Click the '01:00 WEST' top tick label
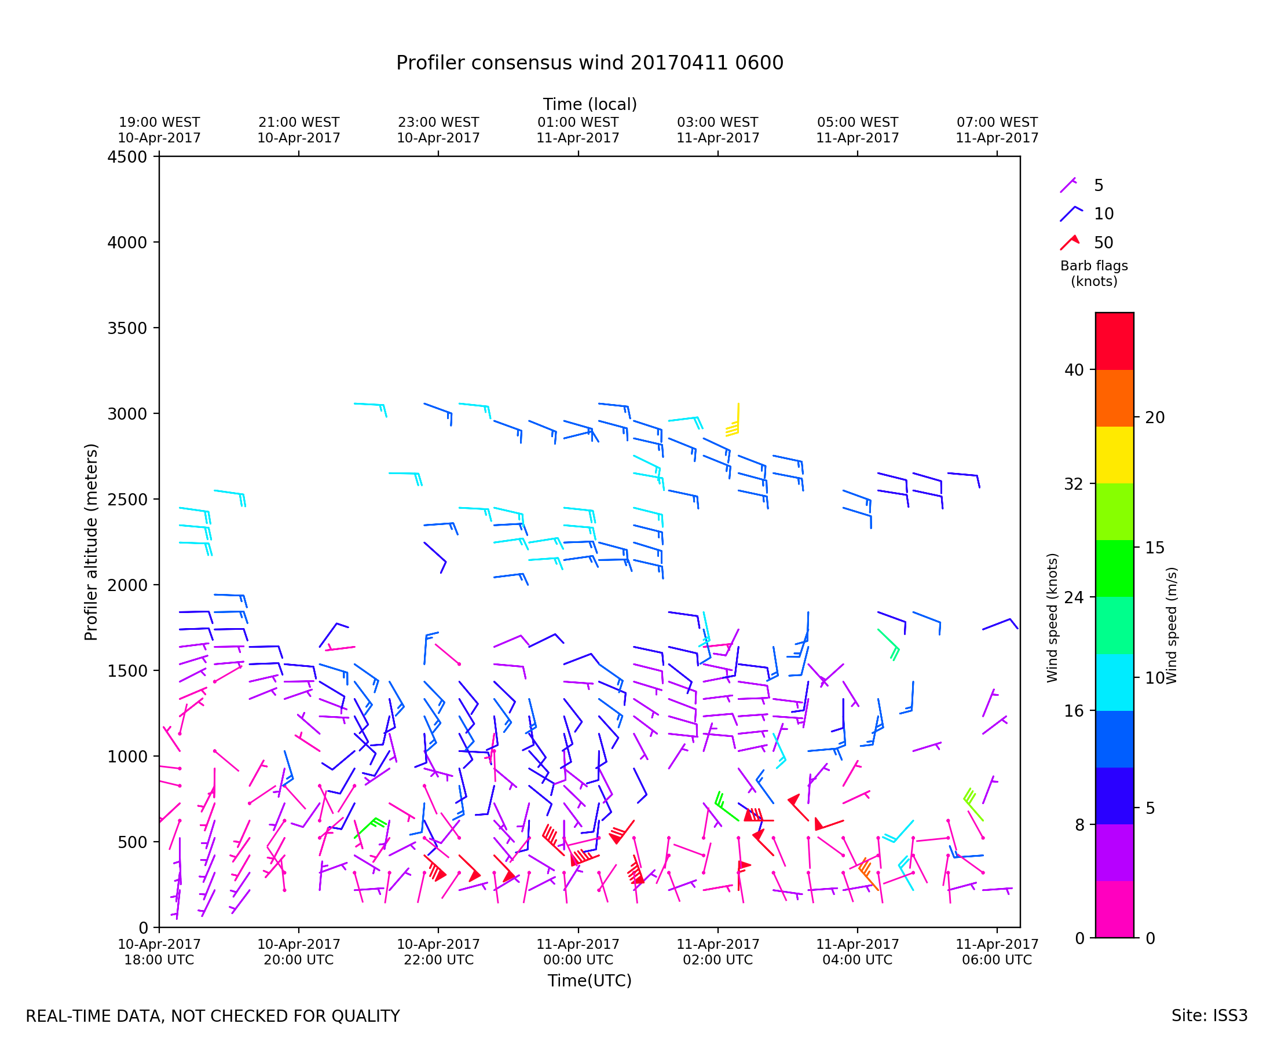 tap(577, 123)
